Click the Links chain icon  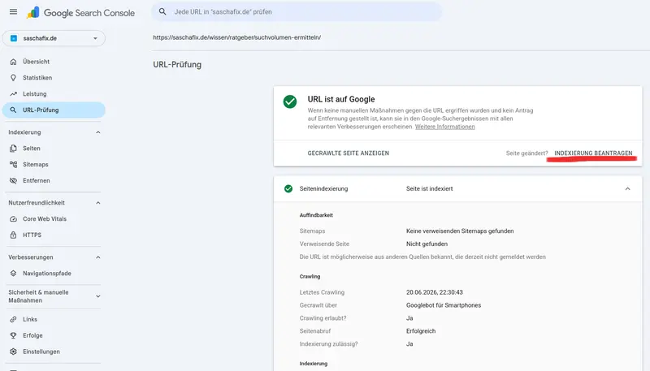click(13, 319)
